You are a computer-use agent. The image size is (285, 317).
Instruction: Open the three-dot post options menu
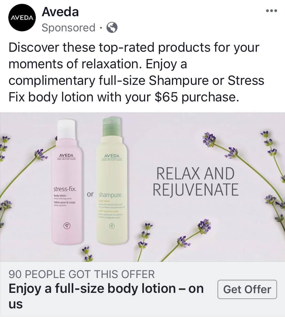tap(271, 11)
